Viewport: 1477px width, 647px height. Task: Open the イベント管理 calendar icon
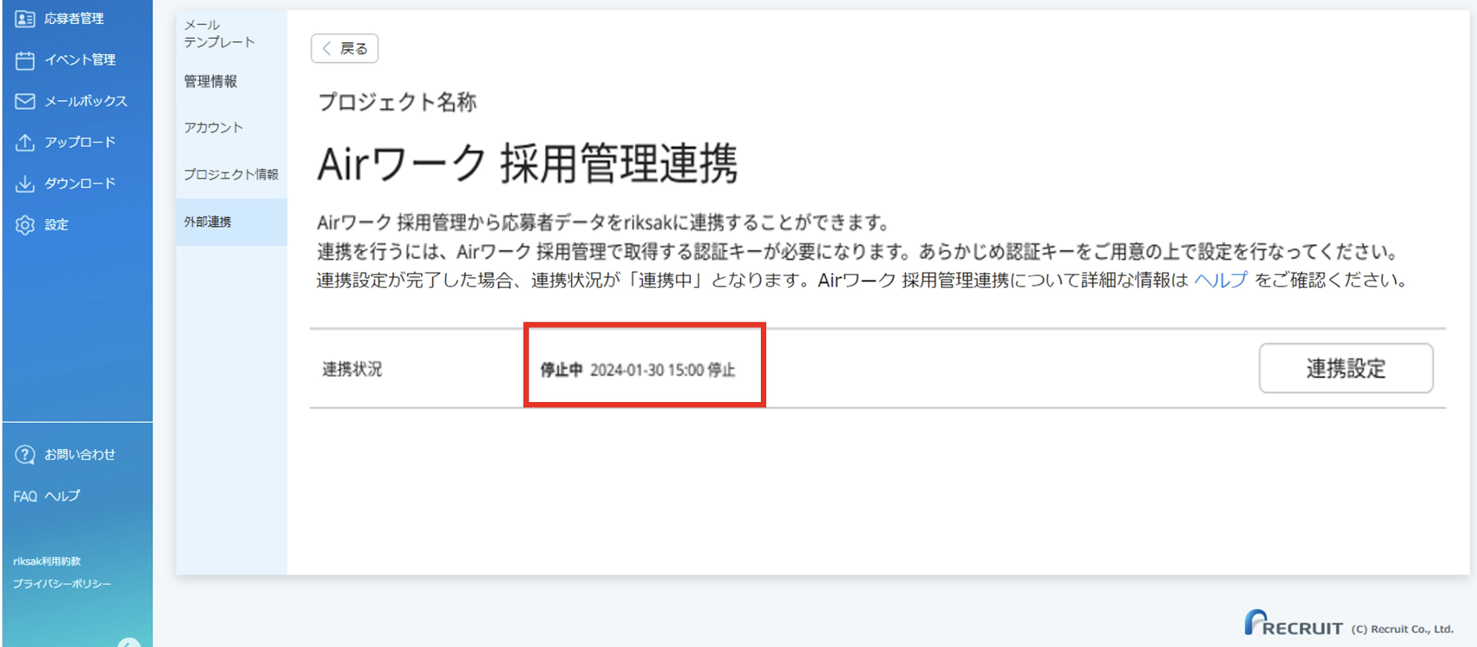(25, 60)
